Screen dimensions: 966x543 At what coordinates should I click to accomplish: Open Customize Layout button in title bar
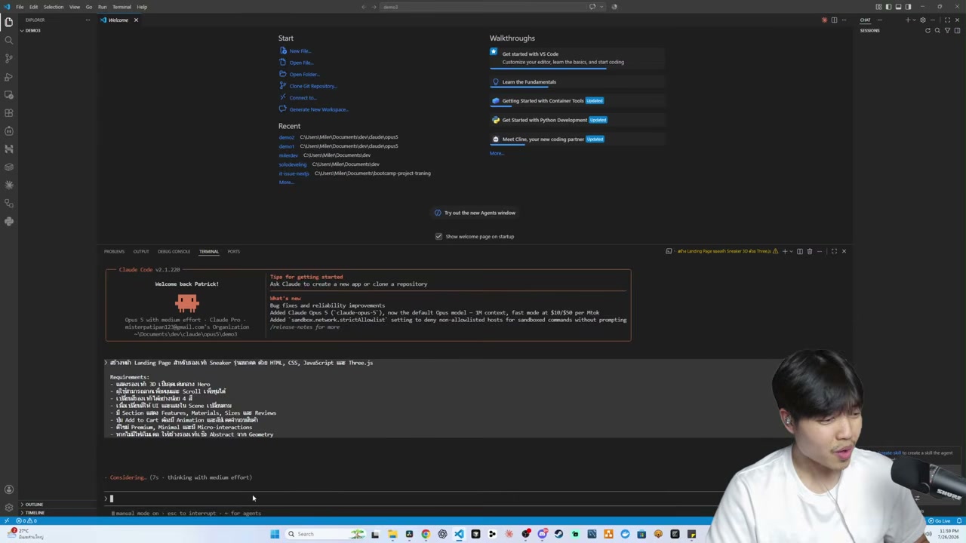(878, 7)
